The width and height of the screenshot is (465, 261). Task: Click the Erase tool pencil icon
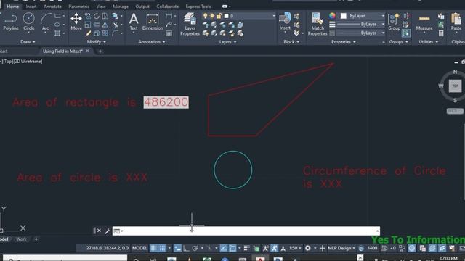point(88,33)
